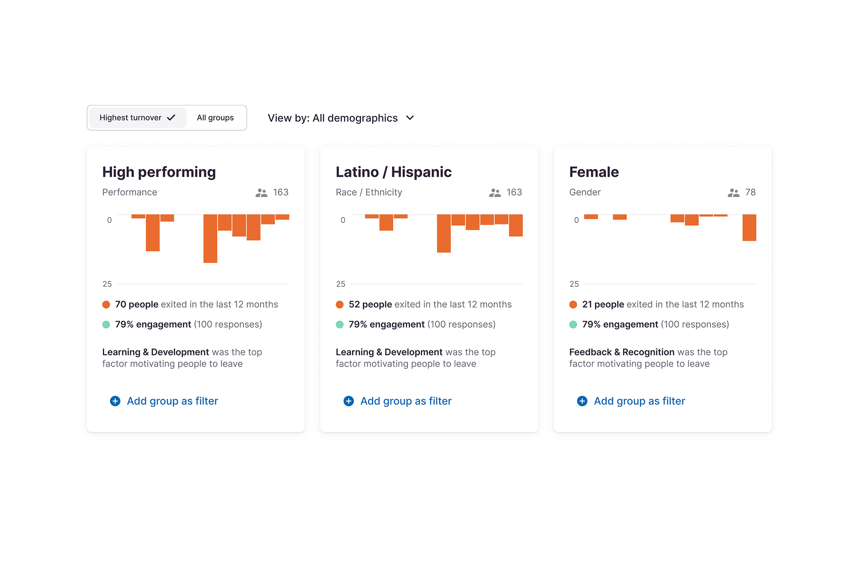Click orange exited dot on Latino / Hispanic card
Screen dimensions: 860x570
[x=340, y=304]
